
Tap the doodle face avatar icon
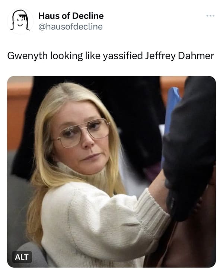(20, 21)
